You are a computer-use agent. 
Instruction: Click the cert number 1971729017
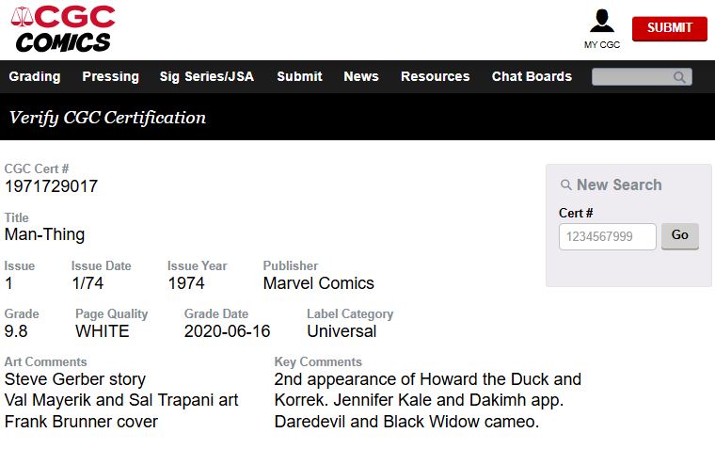pos(51,186)
